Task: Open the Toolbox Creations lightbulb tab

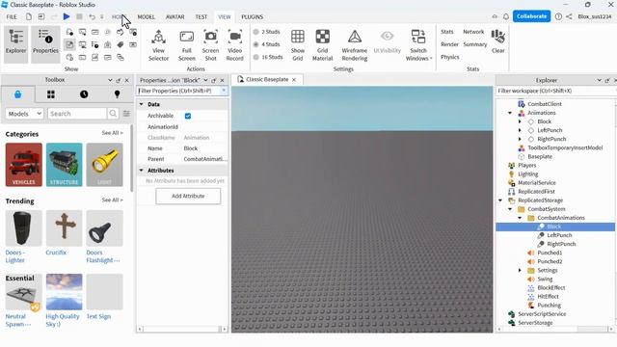Action: (x=117, y=94)
